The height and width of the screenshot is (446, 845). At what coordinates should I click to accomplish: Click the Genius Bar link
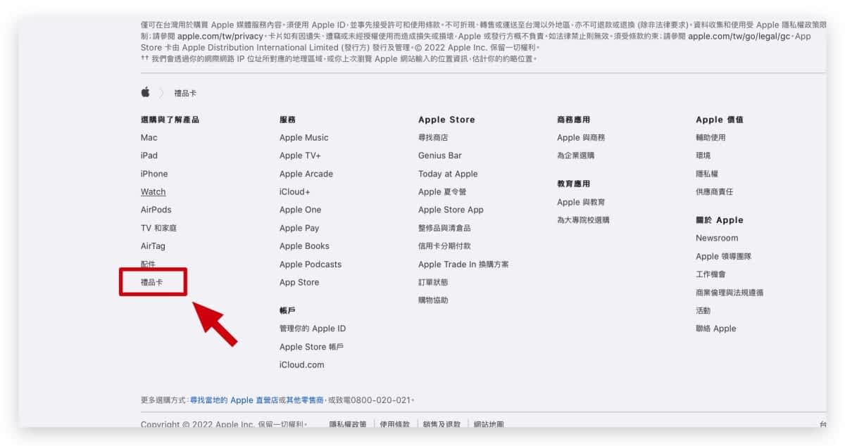(x=440, y=155)
